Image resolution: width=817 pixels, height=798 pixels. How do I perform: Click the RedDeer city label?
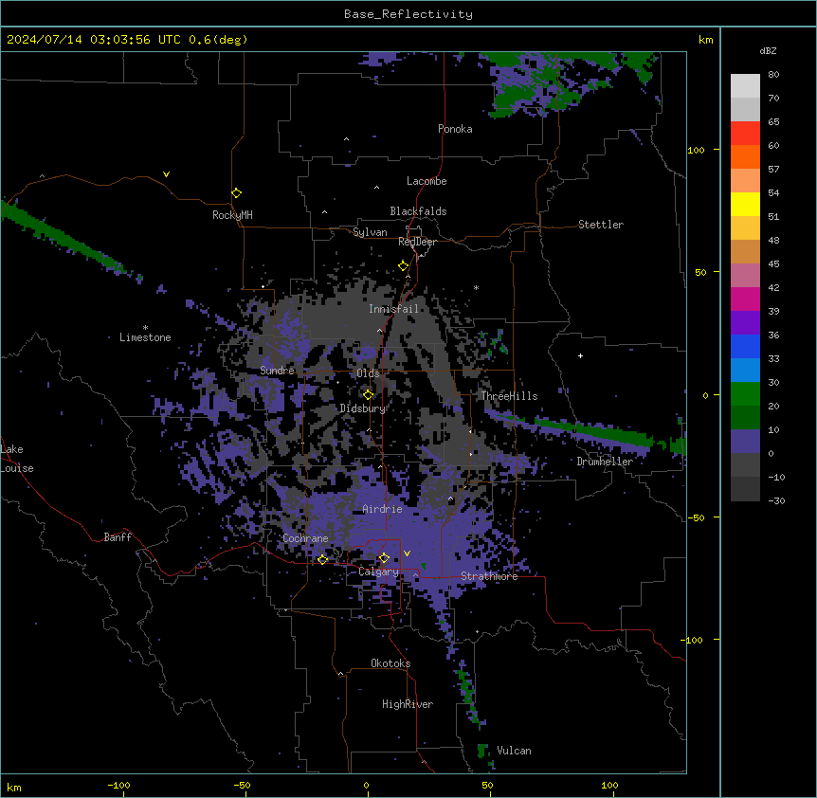click(417, 242)
